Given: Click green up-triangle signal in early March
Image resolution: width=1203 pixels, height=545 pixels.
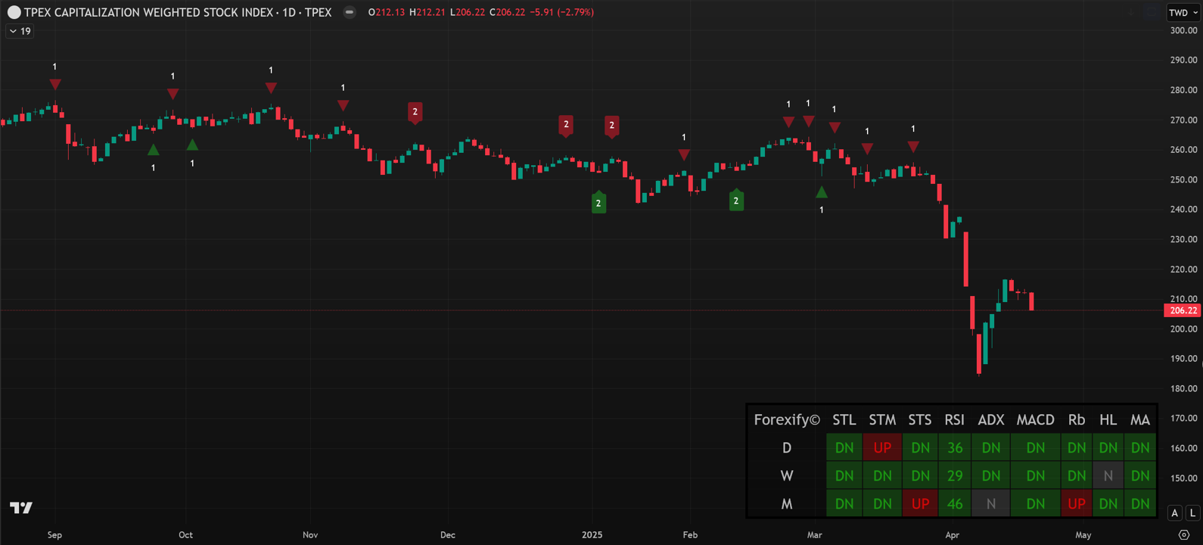Looking at the screenshot, I should click(822, 192).
